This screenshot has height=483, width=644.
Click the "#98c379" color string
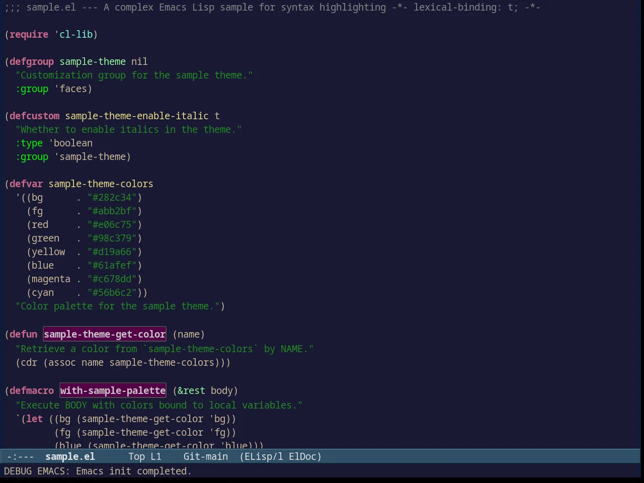tap(112, 238)
